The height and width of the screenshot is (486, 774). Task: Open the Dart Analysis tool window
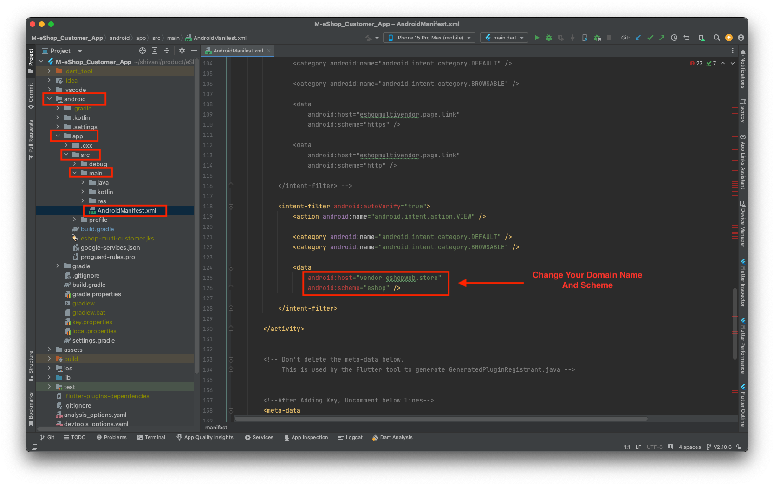tap(392, 437)
